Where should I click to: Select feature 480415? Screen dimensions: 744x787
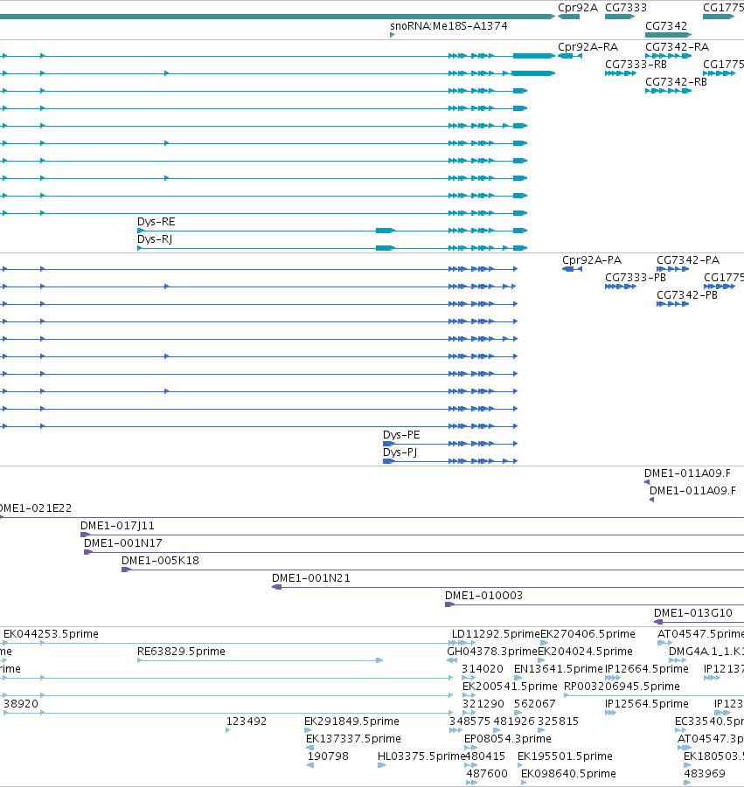[471, 765]
